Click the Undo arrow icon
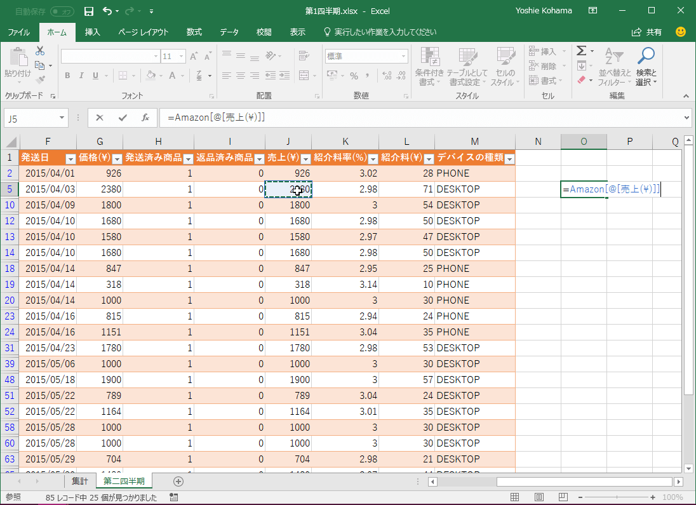The image size is (696, 505). [x=107, y=11]
